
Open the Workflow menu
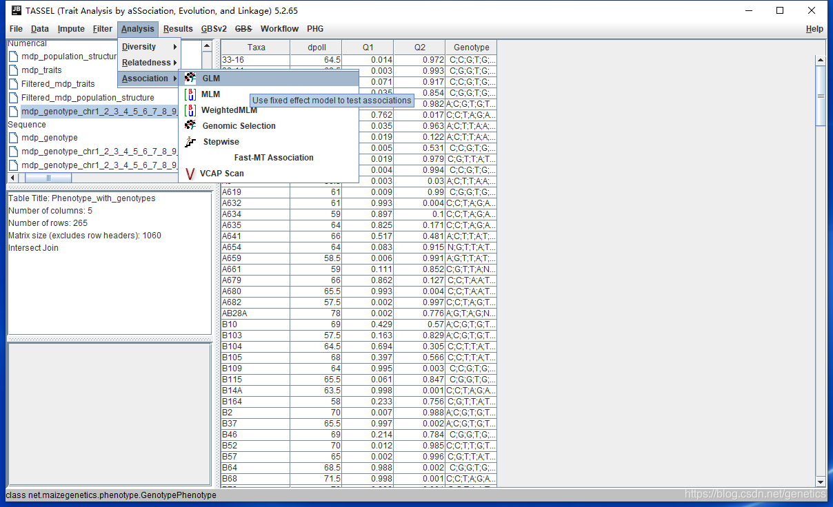coord(279,29)
